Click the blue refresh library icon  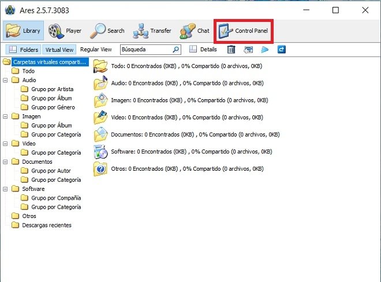(x=281, y=50)
